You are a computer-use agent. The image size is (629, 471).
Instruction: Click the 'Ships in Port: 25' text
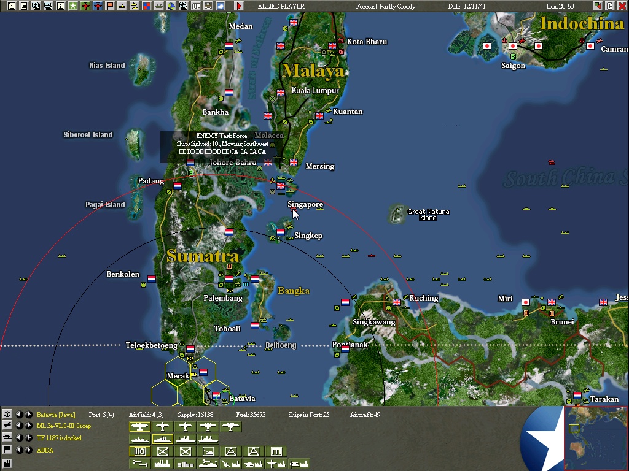pyautogui.click(x=308, y=415)
